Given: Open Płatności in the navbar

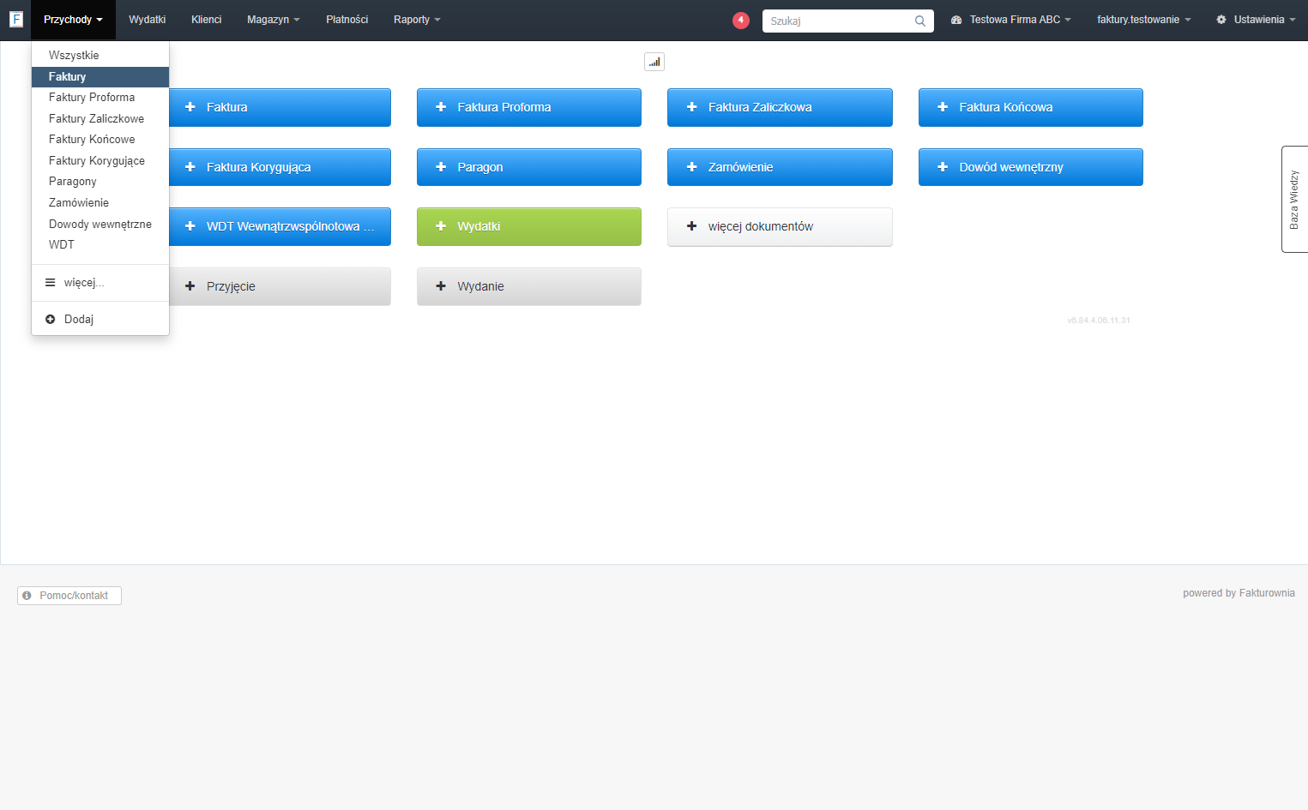Looking at the screenshot, I should (347, 20).
